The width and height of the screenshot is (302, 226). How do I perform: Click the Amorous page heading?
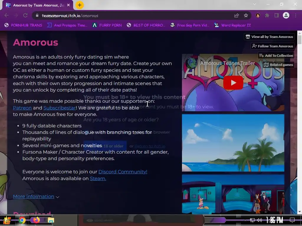pyautogui.click(x=35, y=42)
